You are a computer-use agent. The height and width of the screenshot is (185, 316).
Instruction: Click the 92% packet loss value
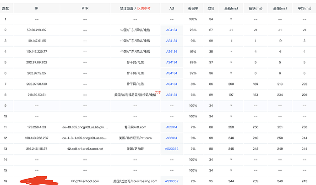[193, 73]
